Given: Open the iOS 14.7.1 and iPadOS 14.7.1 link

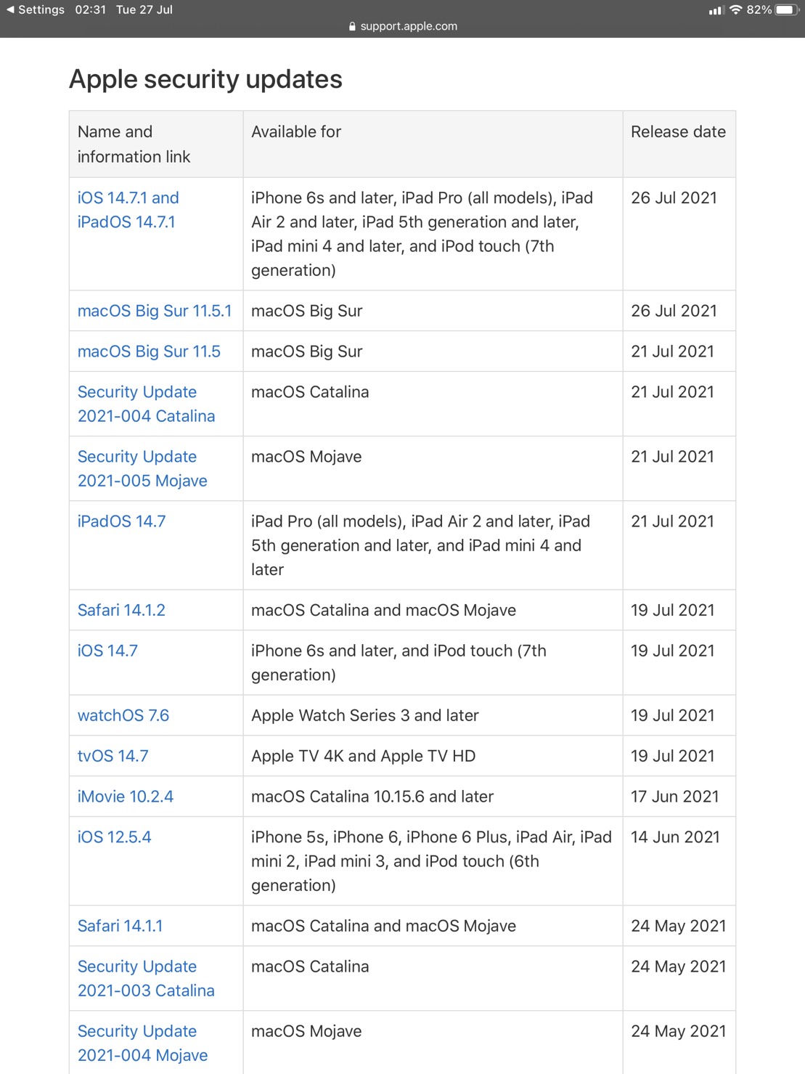Looking at the screenshot, I should click(x=128, y=210).
